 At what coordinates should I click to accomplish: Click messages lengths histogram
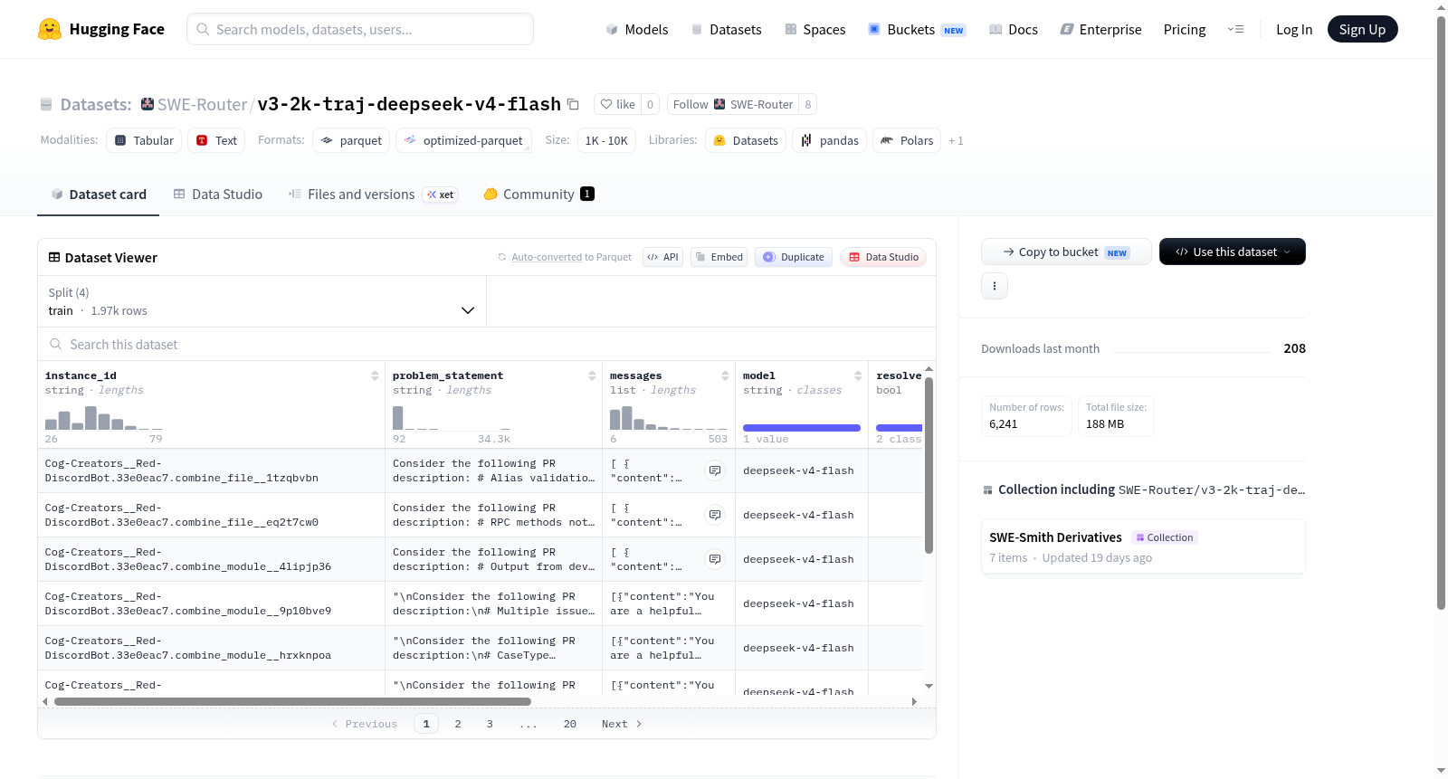tap(669, 418)
